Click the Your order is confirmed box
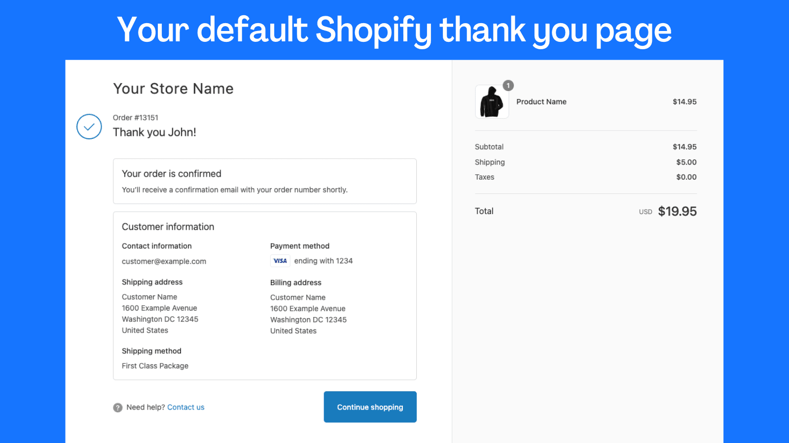This screenshot has height=443, width=789. coord(264,181)
